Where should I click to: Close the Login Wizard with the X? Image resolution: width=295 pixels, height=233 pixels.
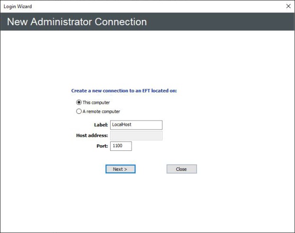pos(288,6)
